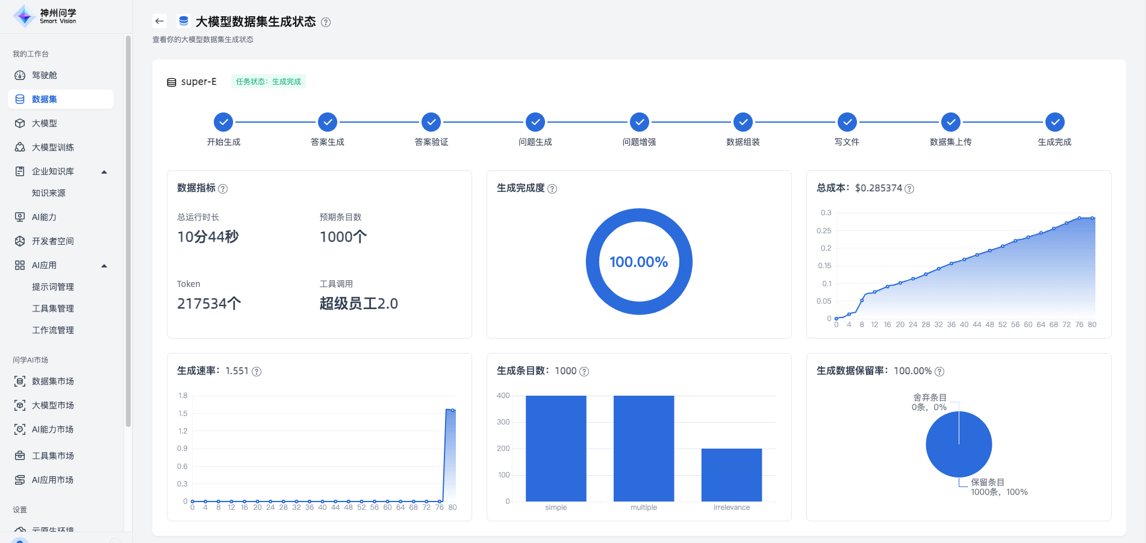Click the help icon beside 生成数据保留率
The width and height of the screenshot is (1146, 543).
(x=939, y=372)
